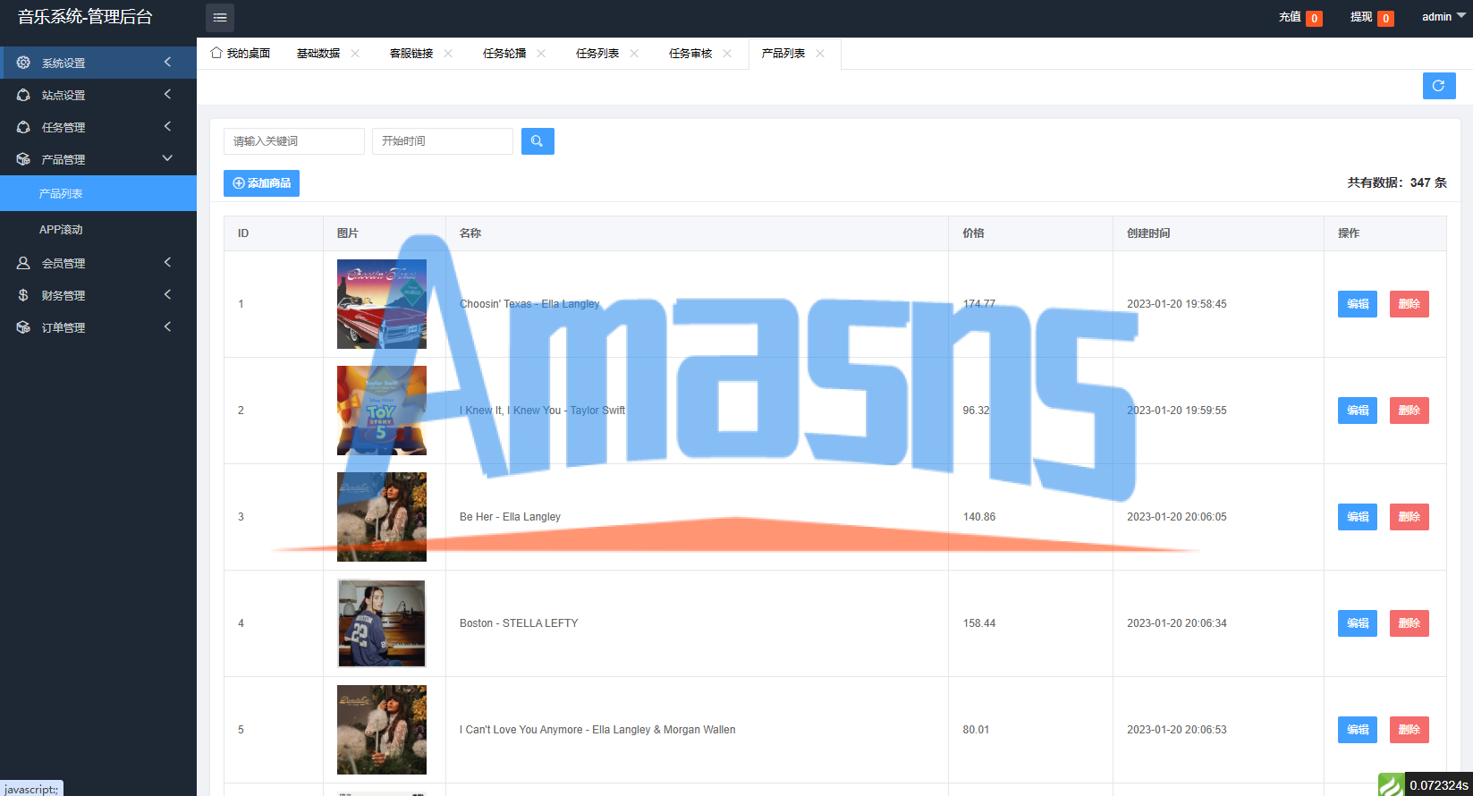Expand the 站点设置 menu chevron
Screen dimensions: 1473x796
167,94
